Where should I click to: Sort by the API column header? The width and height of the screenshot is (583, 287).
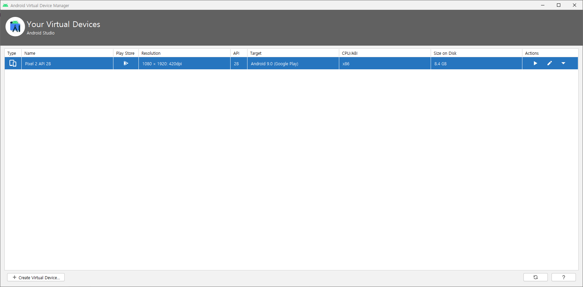tap(239, 53)
